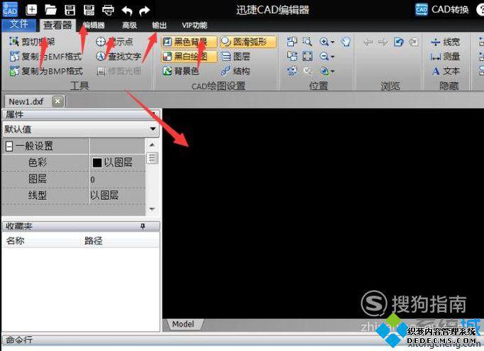Undo the last action

click(127, 11)
